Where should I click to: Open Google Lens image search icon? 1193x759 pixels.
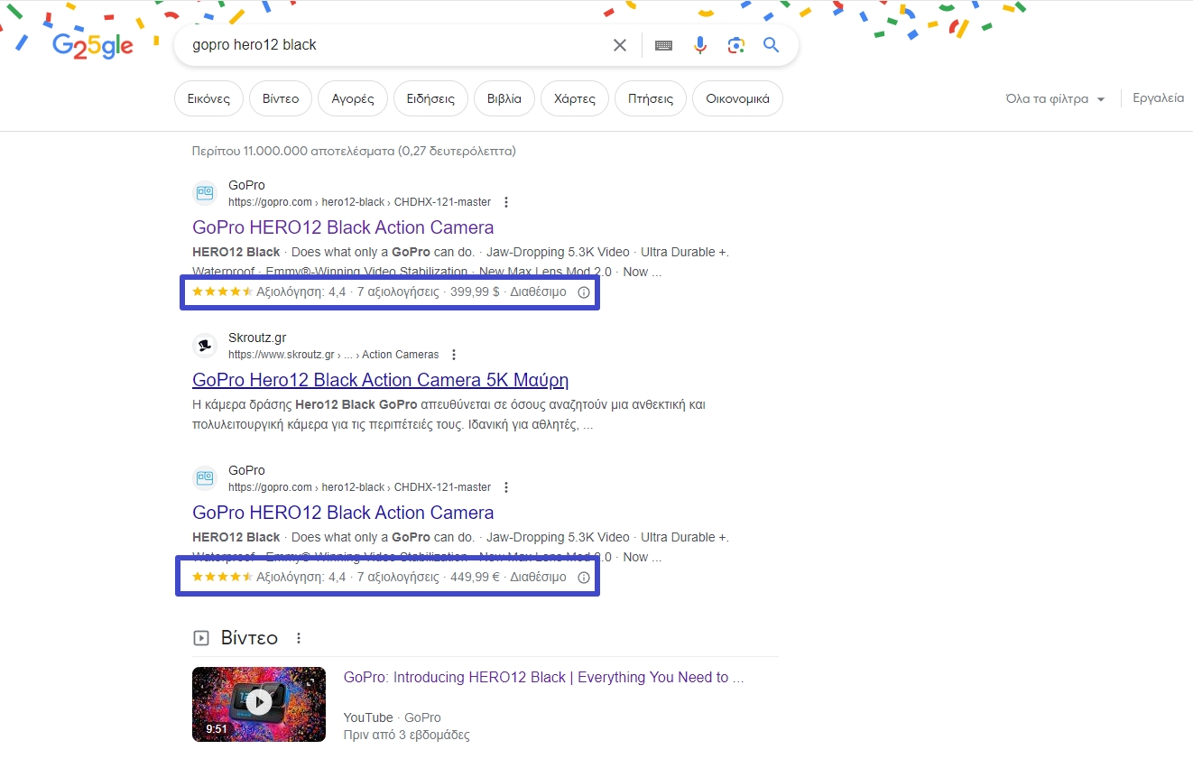click(x=735, y=44)
